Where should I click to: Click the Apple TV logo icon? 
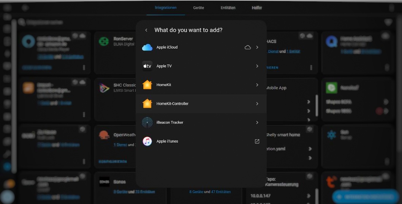click(147, 66)
